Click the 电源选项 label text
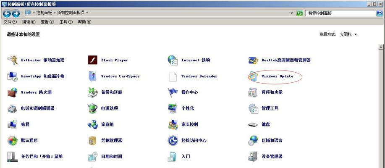The width and height of the screenshot is (385, 168). [110, 108]
